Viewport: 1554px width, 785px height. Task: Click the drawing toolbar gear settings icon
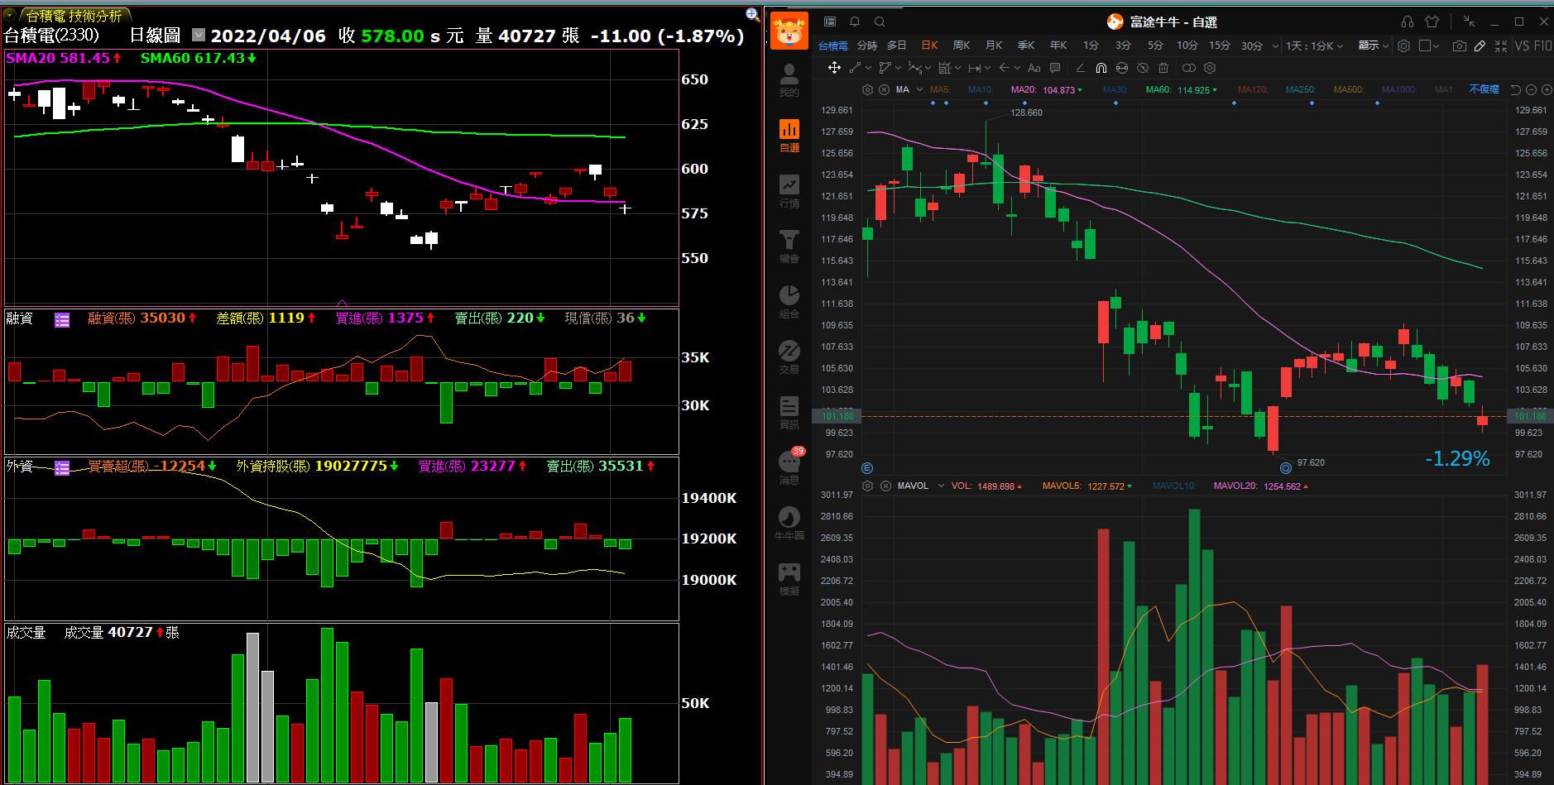(1210, 68)
